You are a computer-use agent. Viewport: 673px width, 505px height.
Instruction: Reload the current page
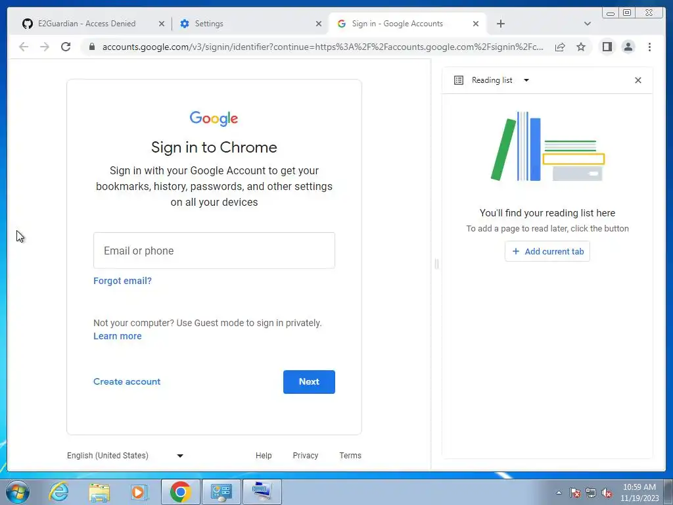[x=66, y=47]
